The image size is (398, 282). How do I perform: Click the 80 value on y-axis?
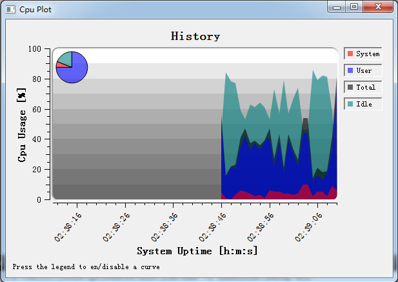[37, 79]
